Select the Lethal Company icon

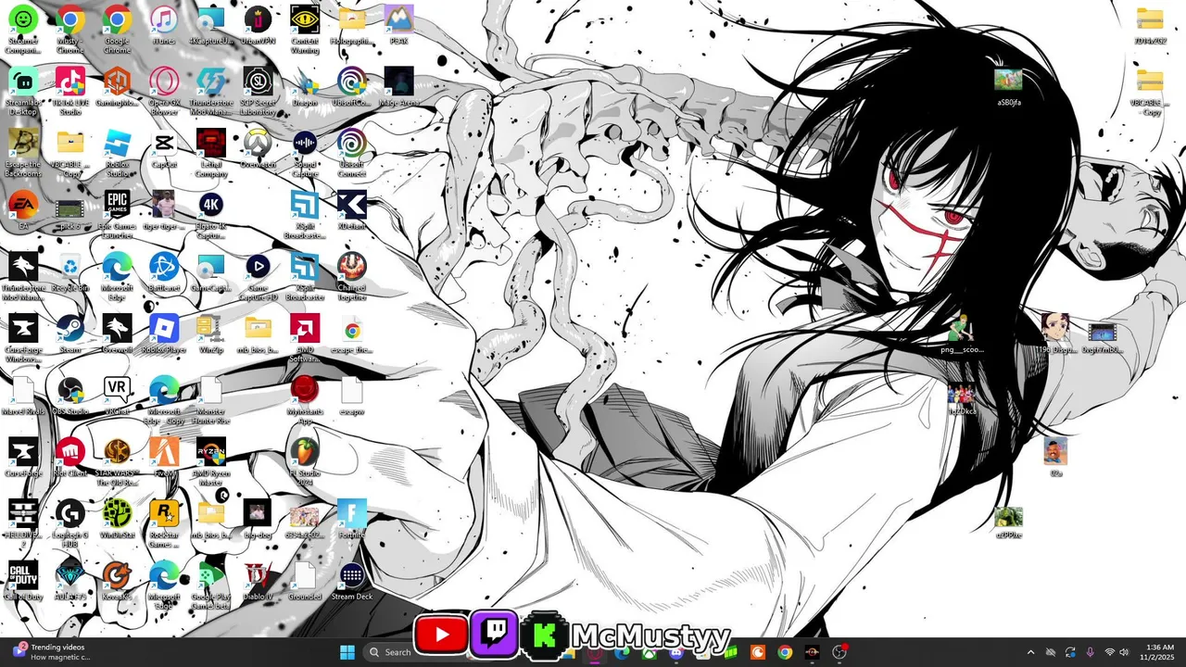click(211, 151)
